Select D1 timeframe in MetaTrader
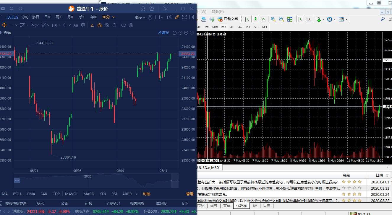 [248, 27]
